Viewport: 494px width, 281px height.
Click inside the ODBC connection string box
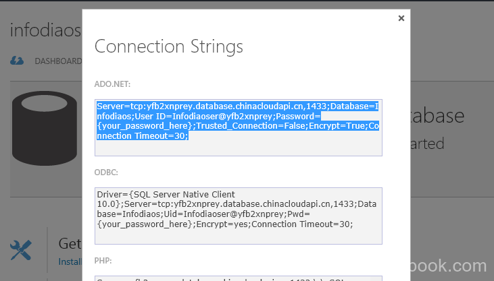coord(238,215)
